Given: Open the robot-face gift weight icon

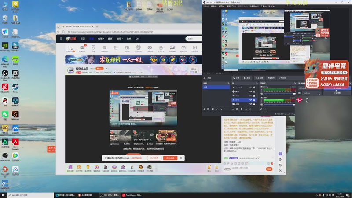Looking at the screenshot, I should [138, 48].
